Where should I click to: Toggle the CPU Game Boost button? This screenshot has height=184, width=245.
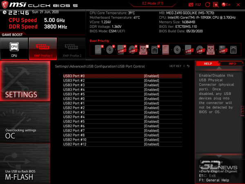14,49
